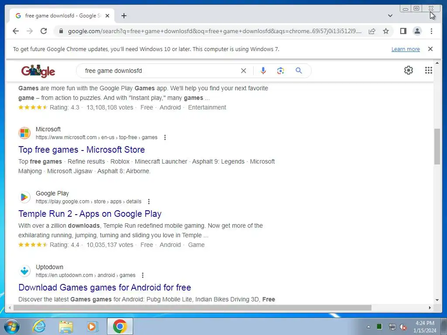Click the horizontal scroll left arrow

[10, 308]
